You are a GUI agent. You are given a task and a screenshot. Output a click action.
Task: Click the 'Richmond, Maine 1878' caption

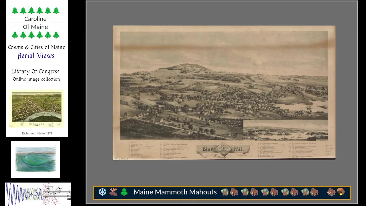coord(37,133)
